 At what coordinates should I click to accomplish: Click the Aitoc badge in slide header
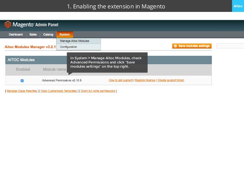pyautogui.click(x=238, y=6)
